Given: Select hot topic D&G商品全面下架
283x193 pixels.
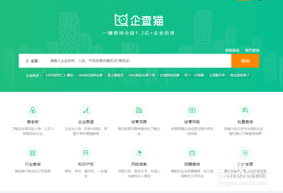Looking at the screenshot, I should [x=142, y=75].
